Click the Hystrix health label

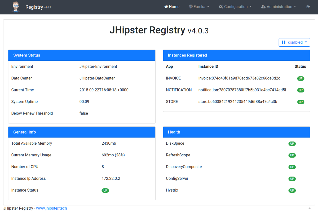pyautogui.click(x=172, y=190)
